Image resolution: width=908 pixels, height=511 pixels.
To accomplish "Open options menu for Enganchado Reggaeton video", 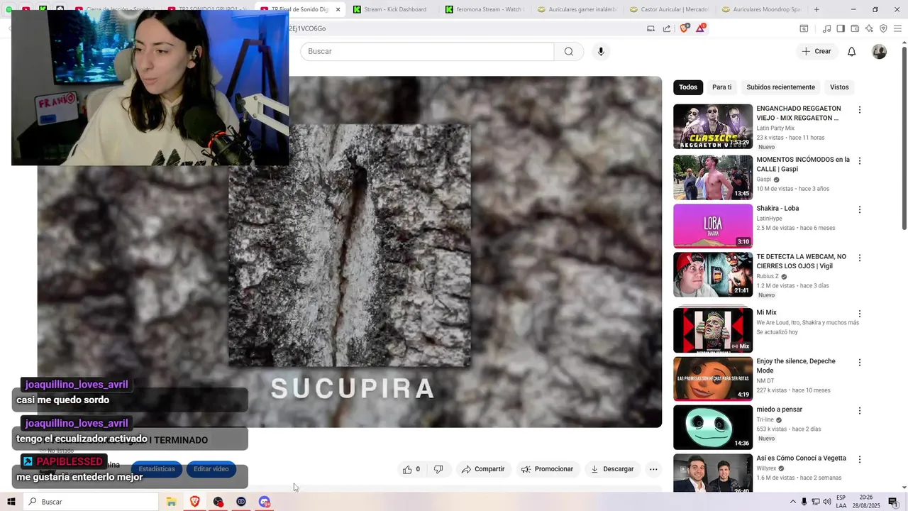I will pos(860,110).
